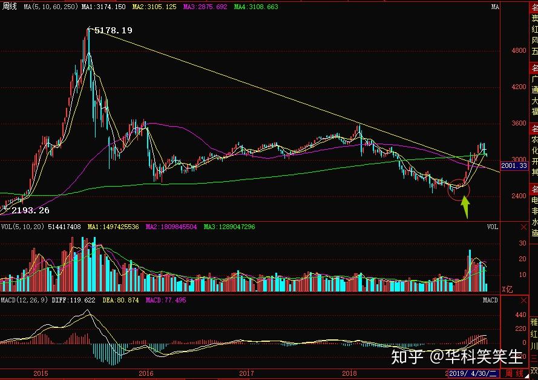538x380 pixels.
Task: Close the VOL indicator panel
Action: point(523,227)
